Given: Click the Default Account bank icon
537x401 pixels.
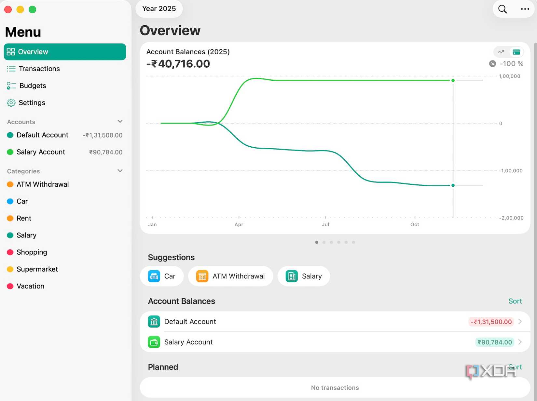Looking at the screenshot, I should pyautogui.click(x=154, y=322).
